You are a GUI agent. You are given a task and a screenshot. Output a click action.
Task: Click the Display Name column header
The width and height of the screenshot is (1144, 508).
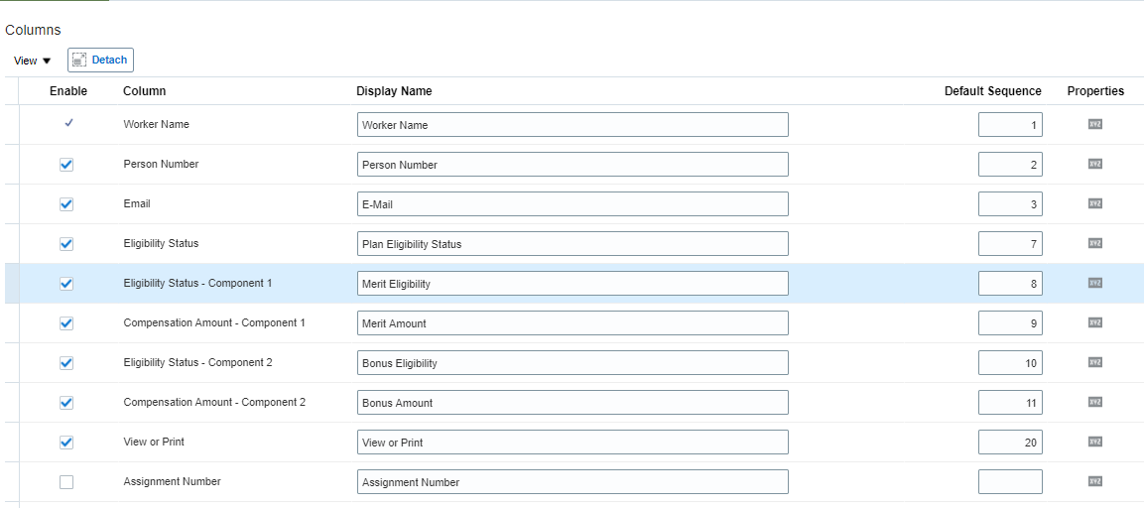394,91
